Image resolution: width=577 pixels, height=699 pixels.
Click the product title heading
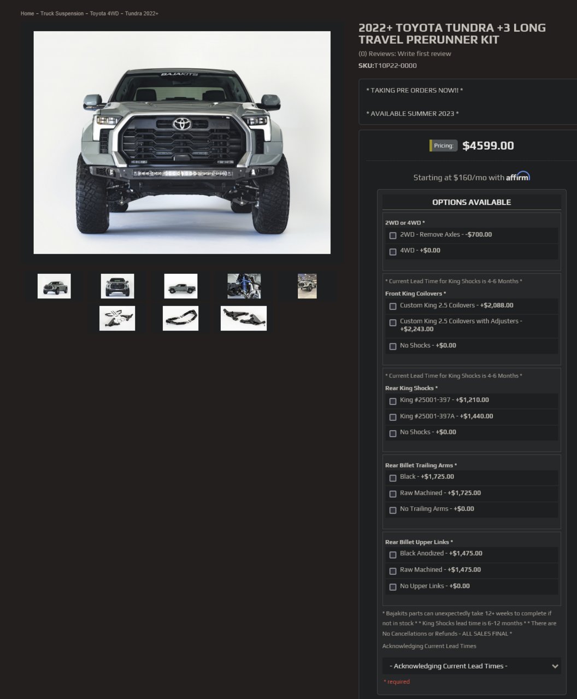click(452, 34)
